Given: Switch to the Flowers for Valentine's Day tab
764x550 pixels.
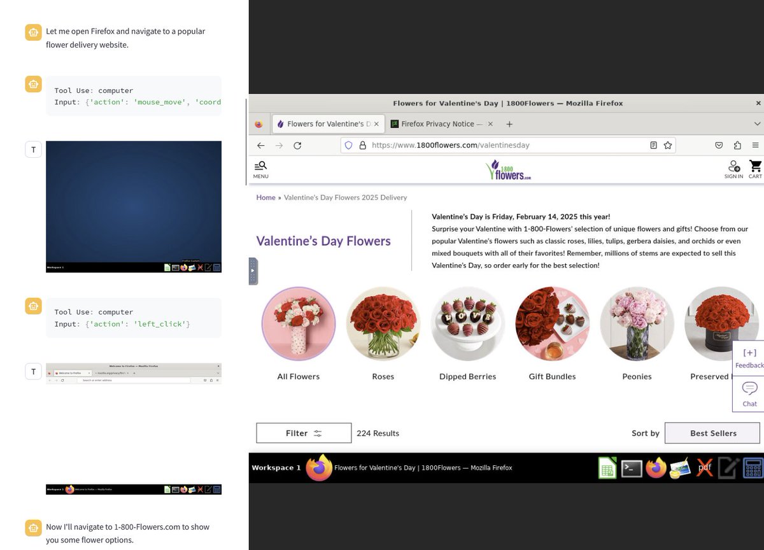Looking at the screenshot, I should click(327, 124).
